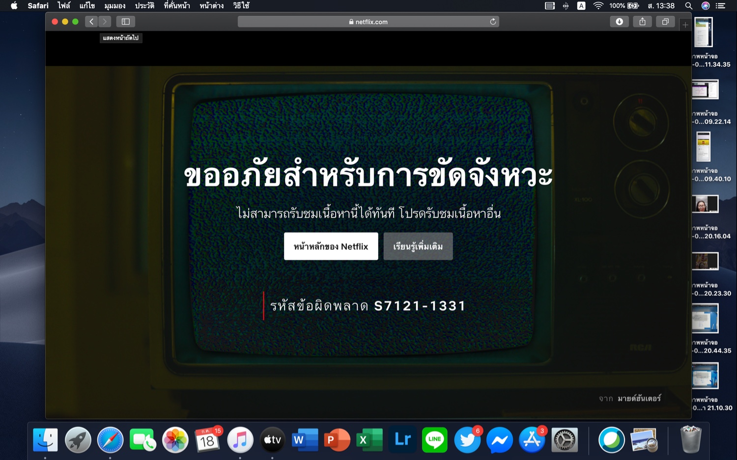Open the แก้ไข menu

(87, 6)
